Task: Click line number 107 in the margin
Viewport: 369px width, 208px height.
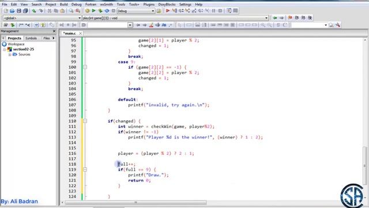Action: coord(72,105)
